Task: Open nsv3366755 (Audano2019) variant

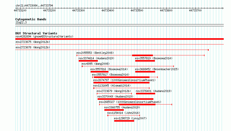Action: pos(122,107)
